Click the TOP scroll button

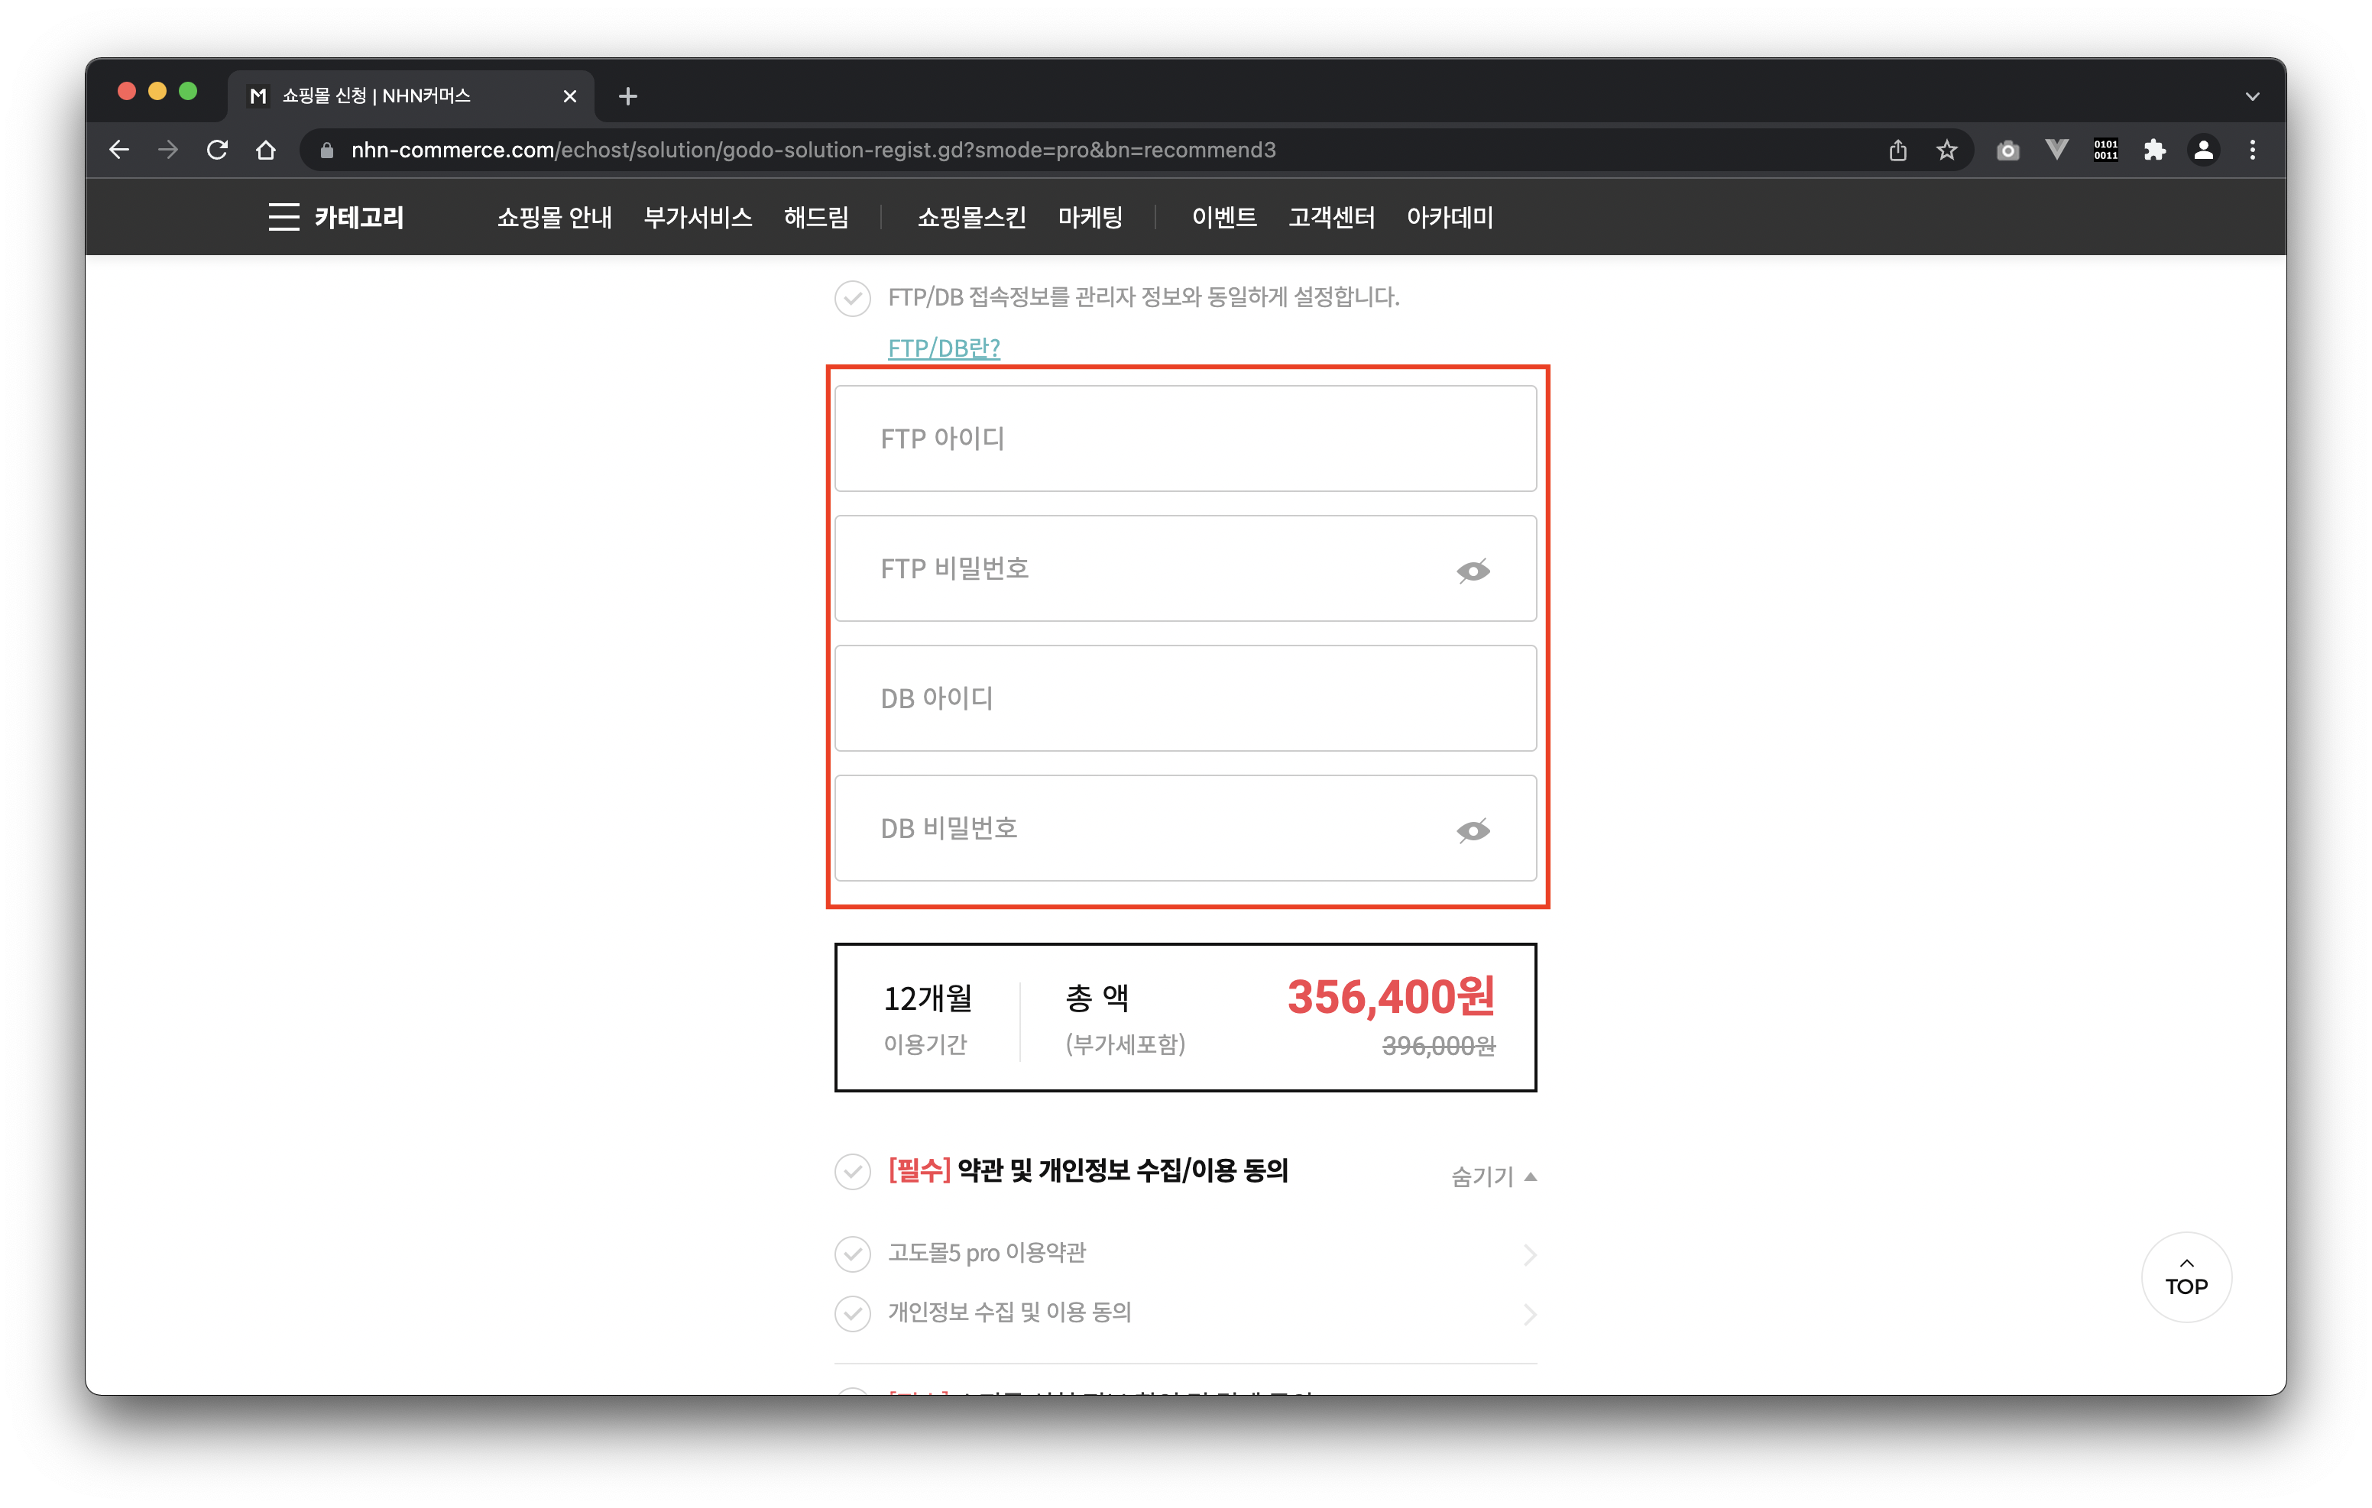pyautogui.click(x=2186, y=1277)
